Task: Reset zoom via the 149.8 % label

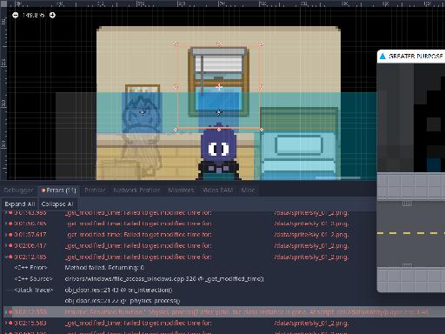Action: 34,15
